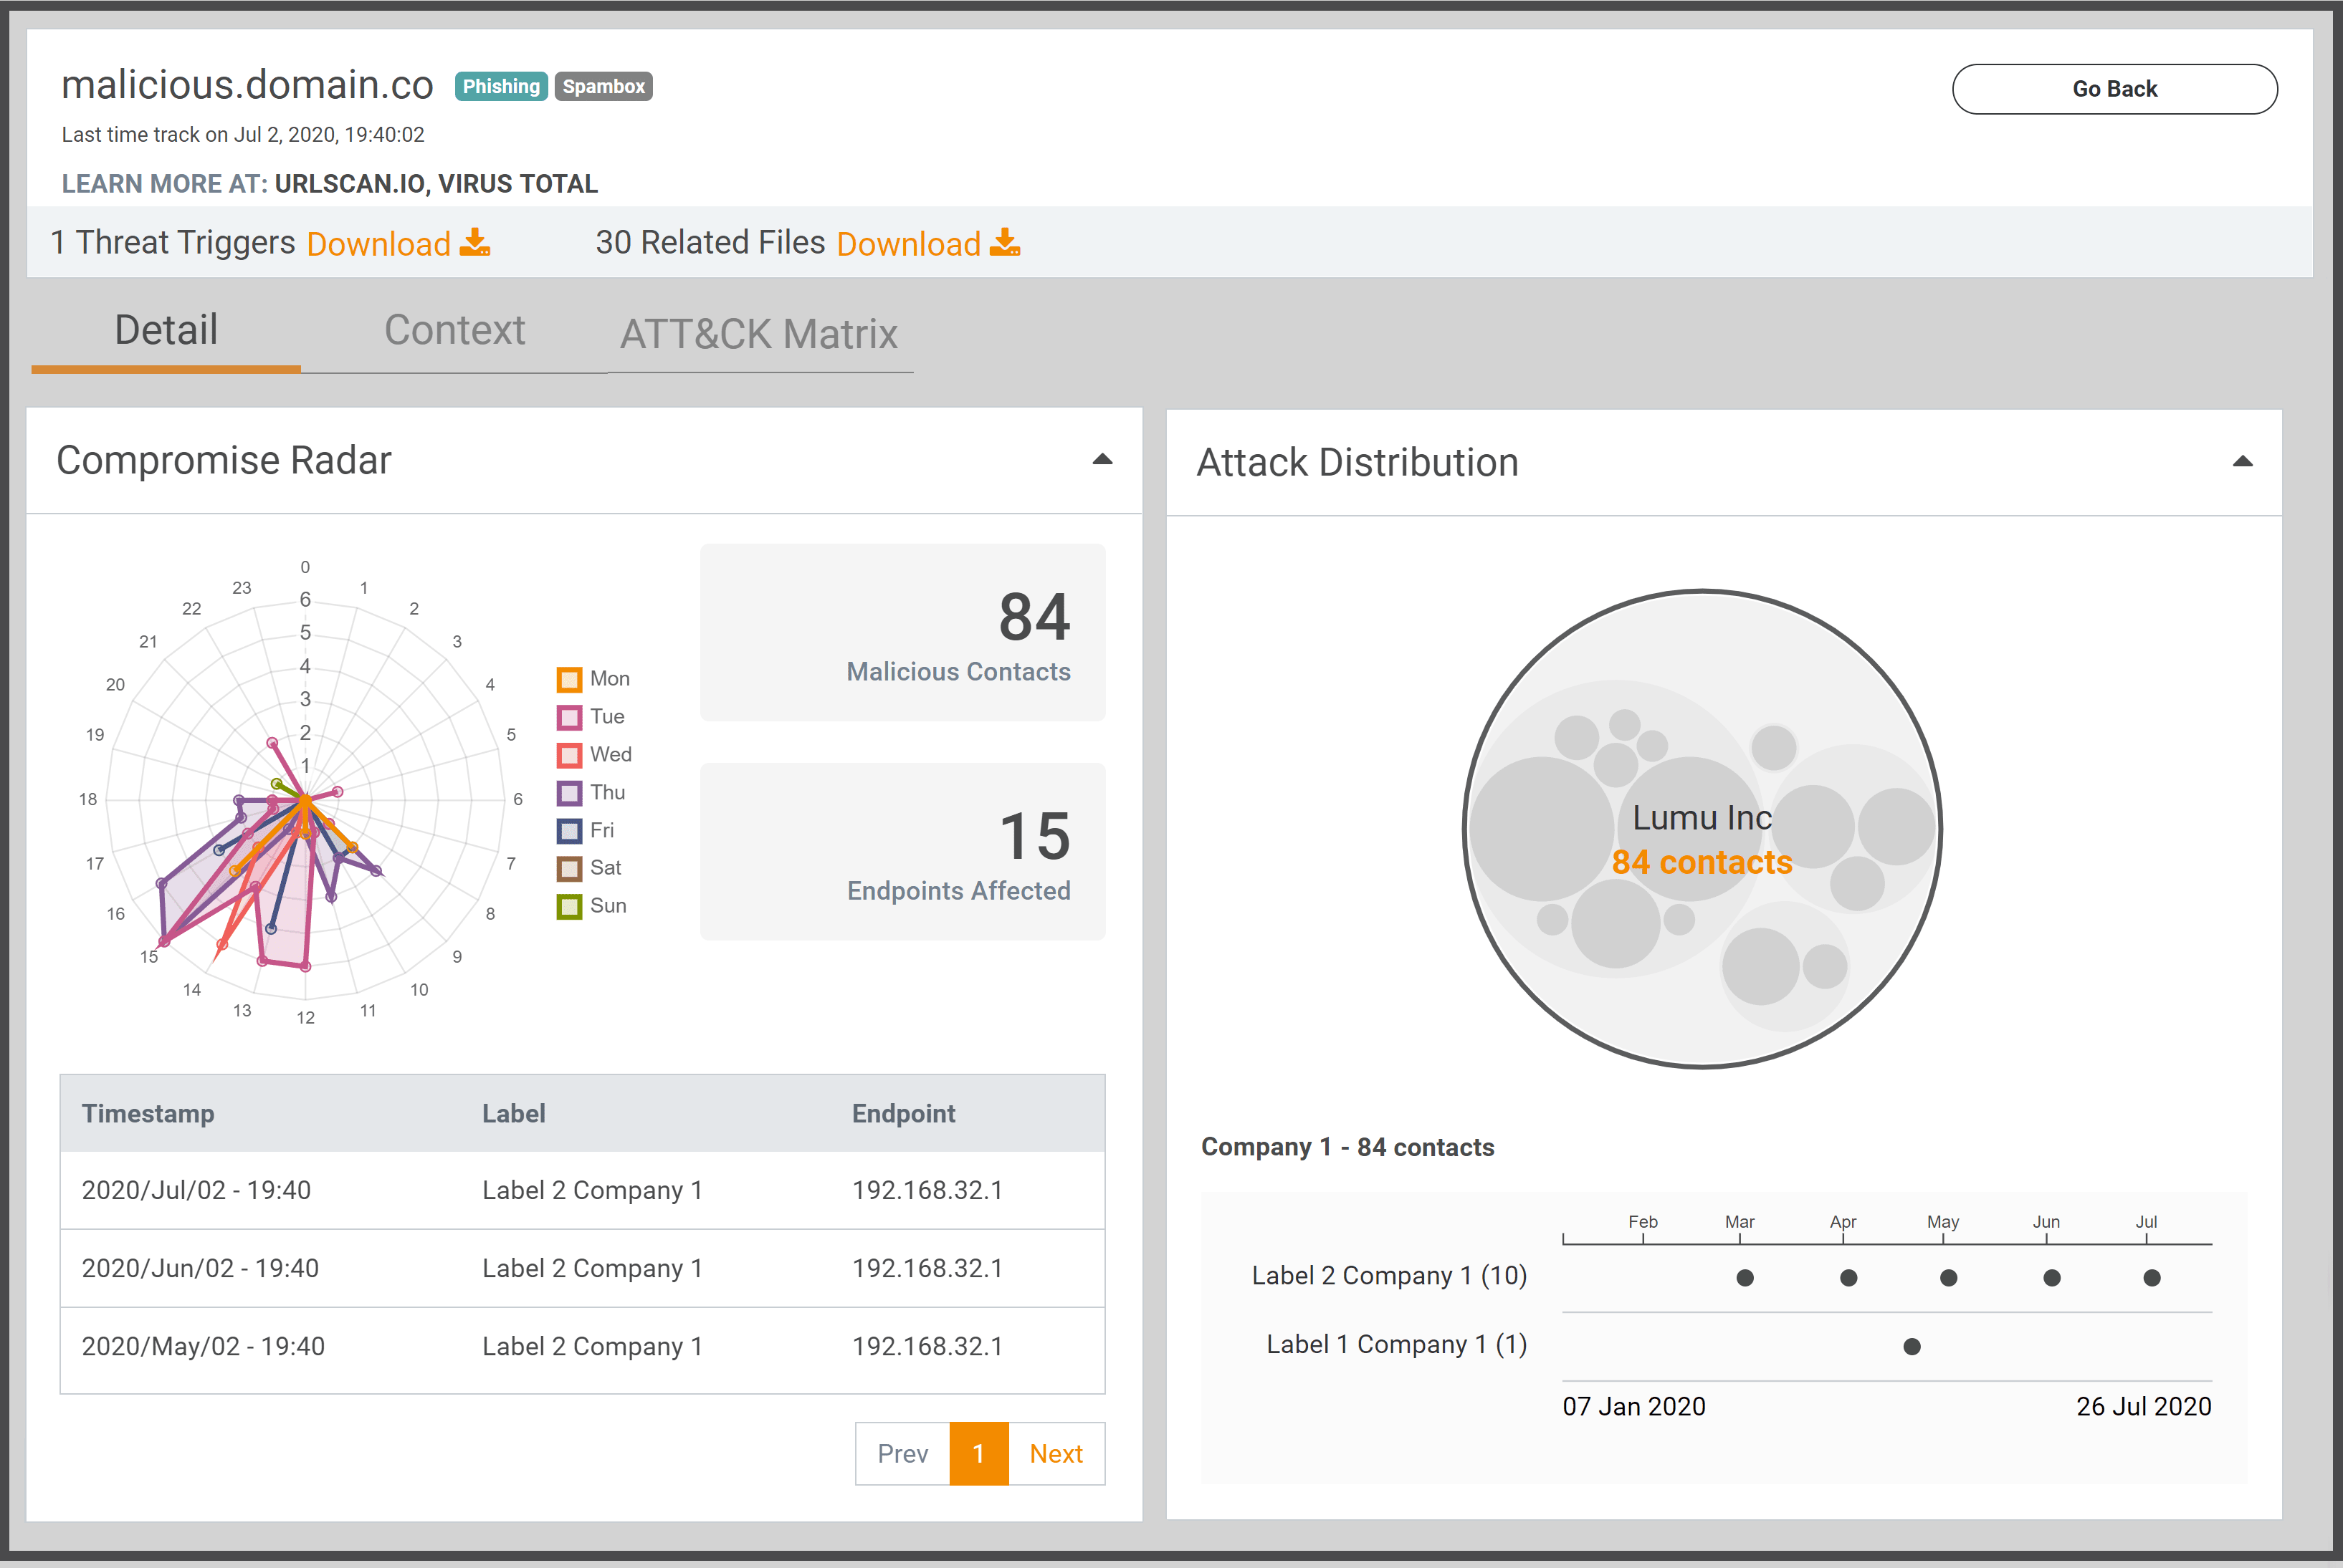Open the URLSCAN.IO link

coord(349,184)
